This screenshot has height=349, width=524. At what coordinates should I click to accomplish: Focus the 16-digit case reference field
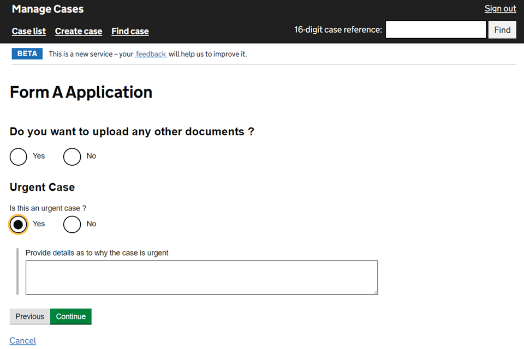click(436, 30)
